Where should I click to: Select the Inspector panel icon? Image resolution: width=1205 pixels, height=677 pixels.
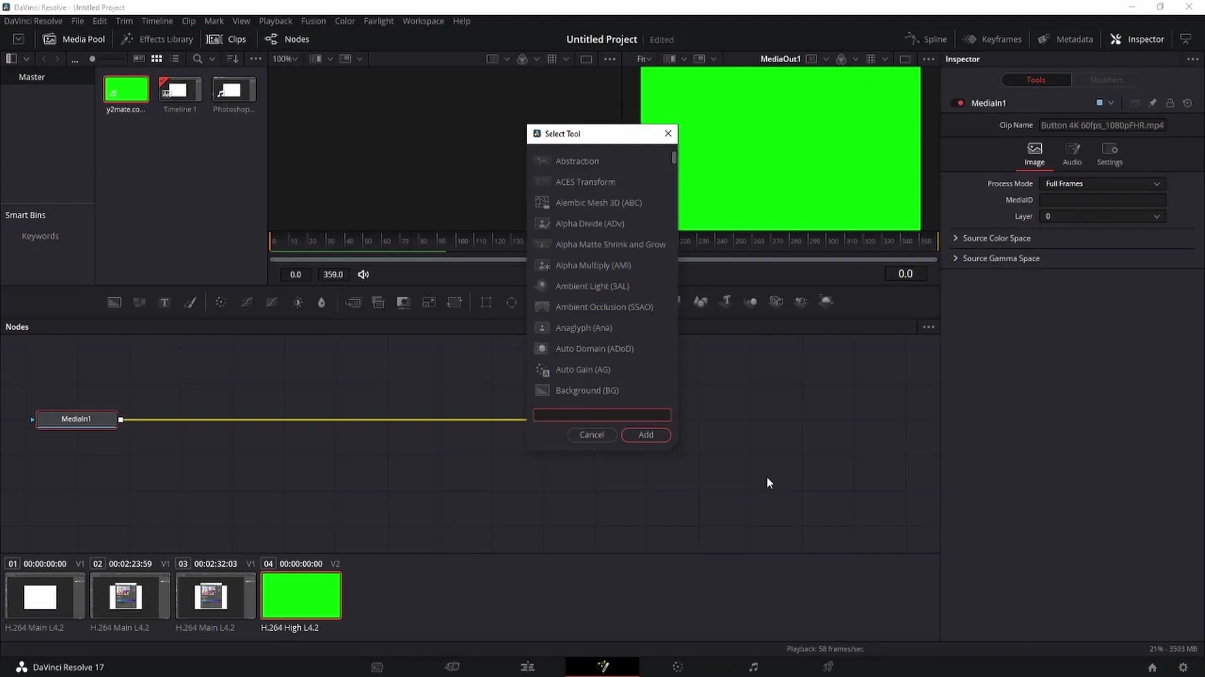[x=1117, y=39]
